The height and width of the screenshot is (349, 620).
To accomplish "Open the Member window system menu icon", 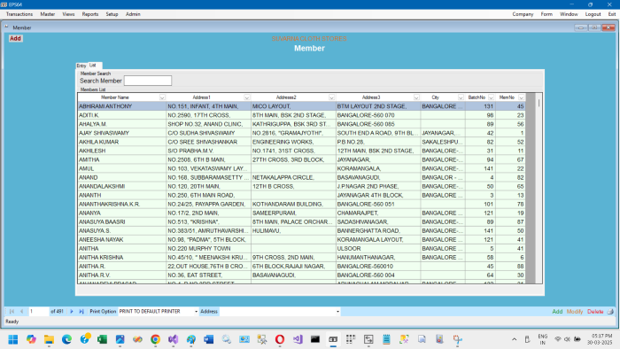I will tap(6, 27).
